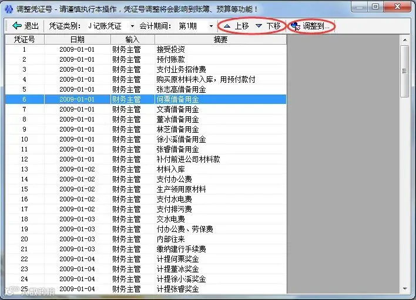
Task: Click the green exit arrow icon
Action: click(x=16, y=26)
